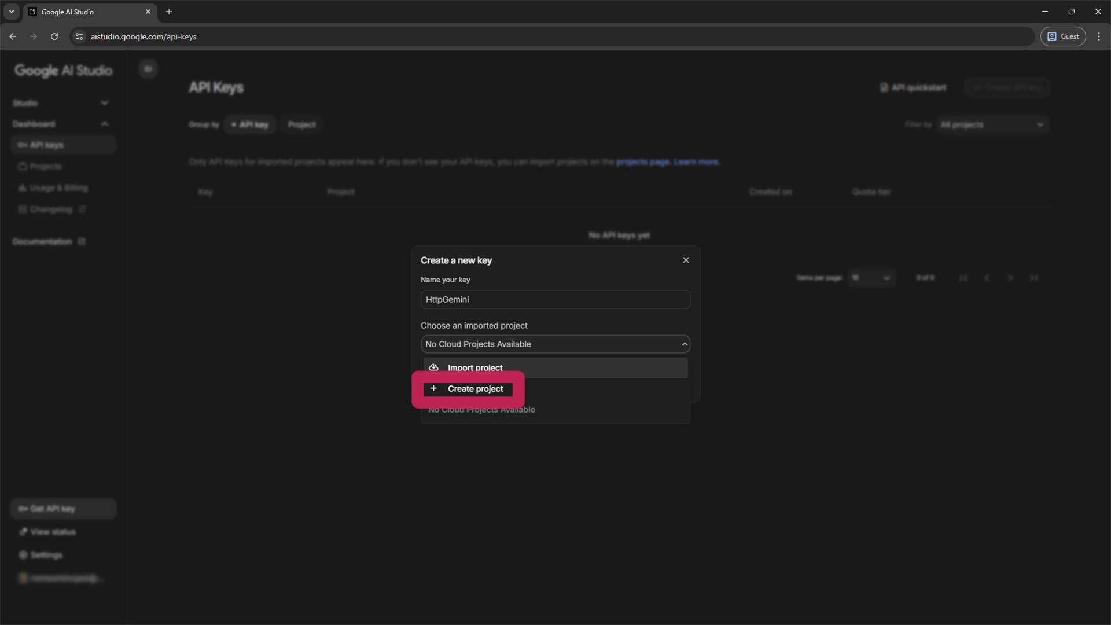The width and height of the screenshot is (1111, 625).
Task: Open items per page dropdown
Action: pyautogui.click(x=871, y=278)
